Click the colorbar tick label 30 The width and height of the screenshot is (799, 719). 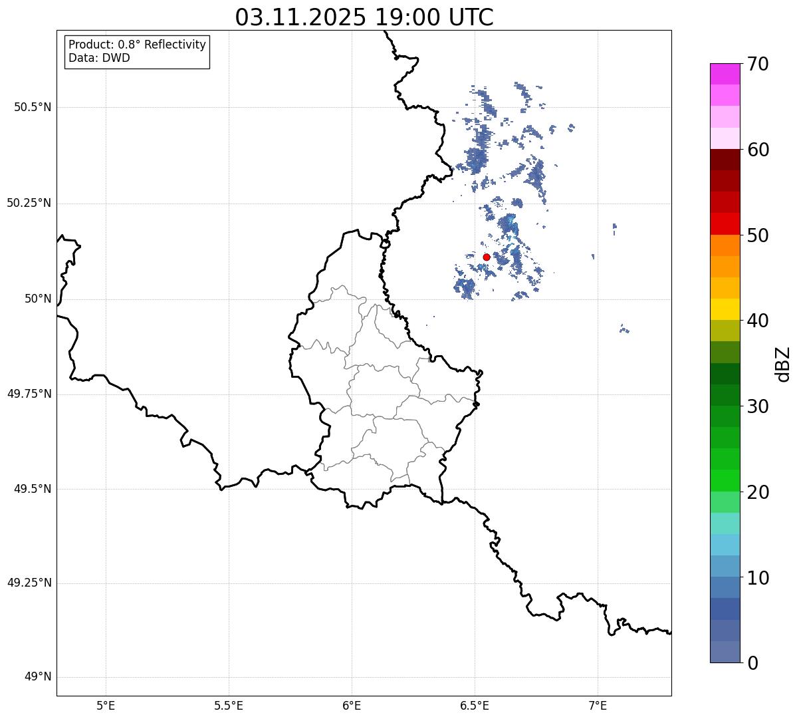[x=758, y=406]
